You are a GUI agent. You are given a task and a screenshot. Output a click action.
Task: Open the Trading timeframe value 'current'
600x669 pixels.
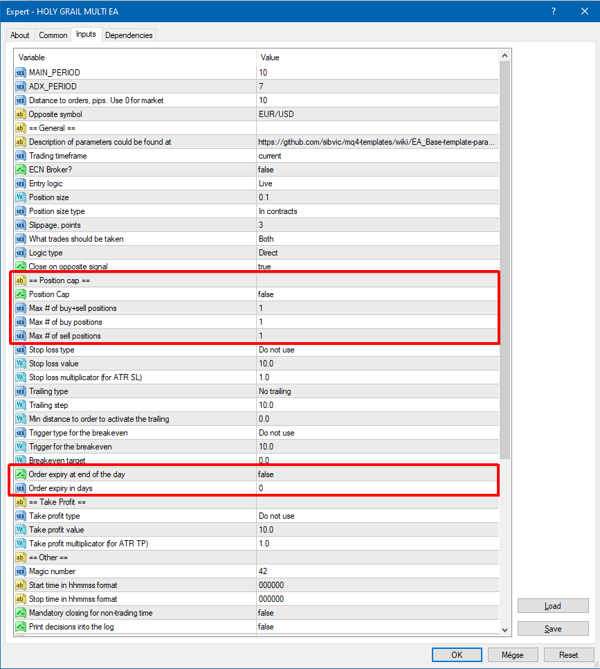377,156
